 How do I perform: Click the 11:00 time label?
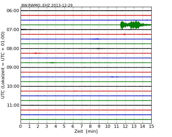click(x=13, y=105)
